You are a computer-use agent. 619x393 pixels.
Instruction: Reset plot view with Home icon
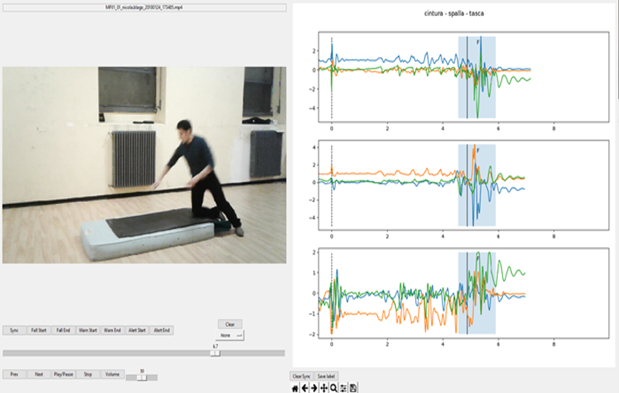click(295, 388)
